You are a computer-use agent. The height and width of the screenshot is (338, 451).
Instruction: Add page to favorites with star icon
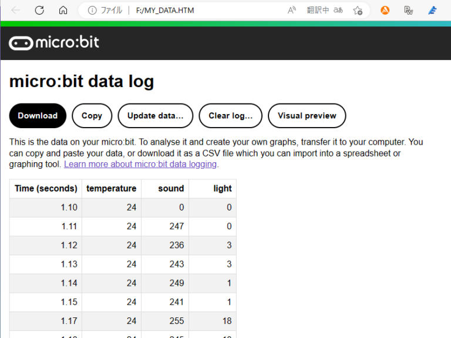[x=358, y=10]
